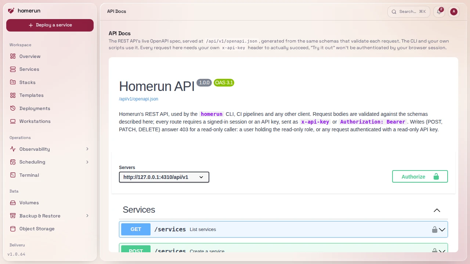Open the /api/v1/openapi.json link
Image resolution: width=470 pixels, height=264 pixels.
(138, 99)
